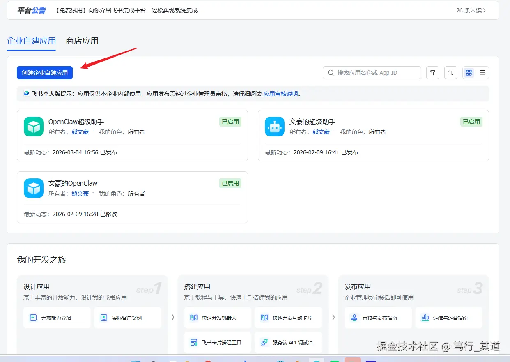Click the sort order icon
This screenshot has height=362, width=510.
coord(450,73)
